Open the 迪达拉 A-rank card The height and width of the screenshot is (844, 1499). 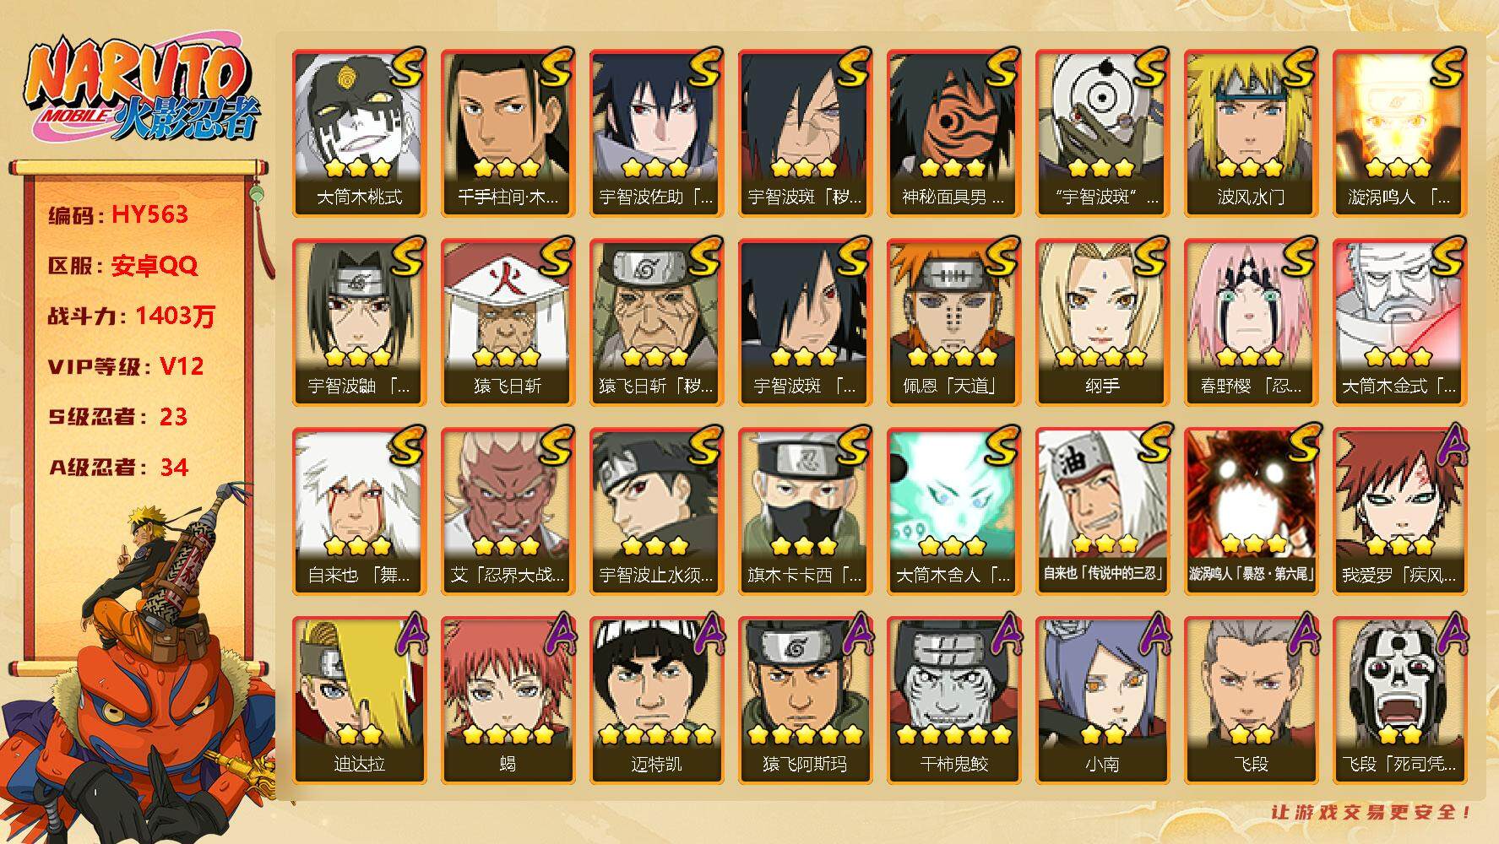click(x=359, y=701)
